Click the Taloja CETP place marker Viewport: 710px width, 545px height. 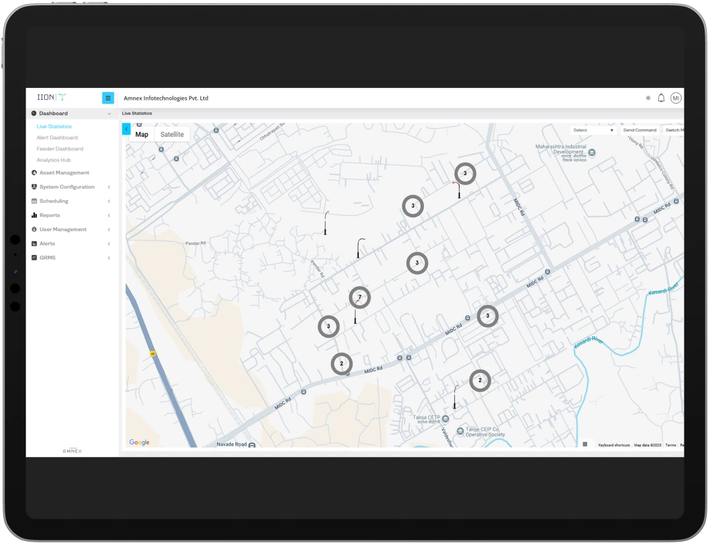(445, 419)
